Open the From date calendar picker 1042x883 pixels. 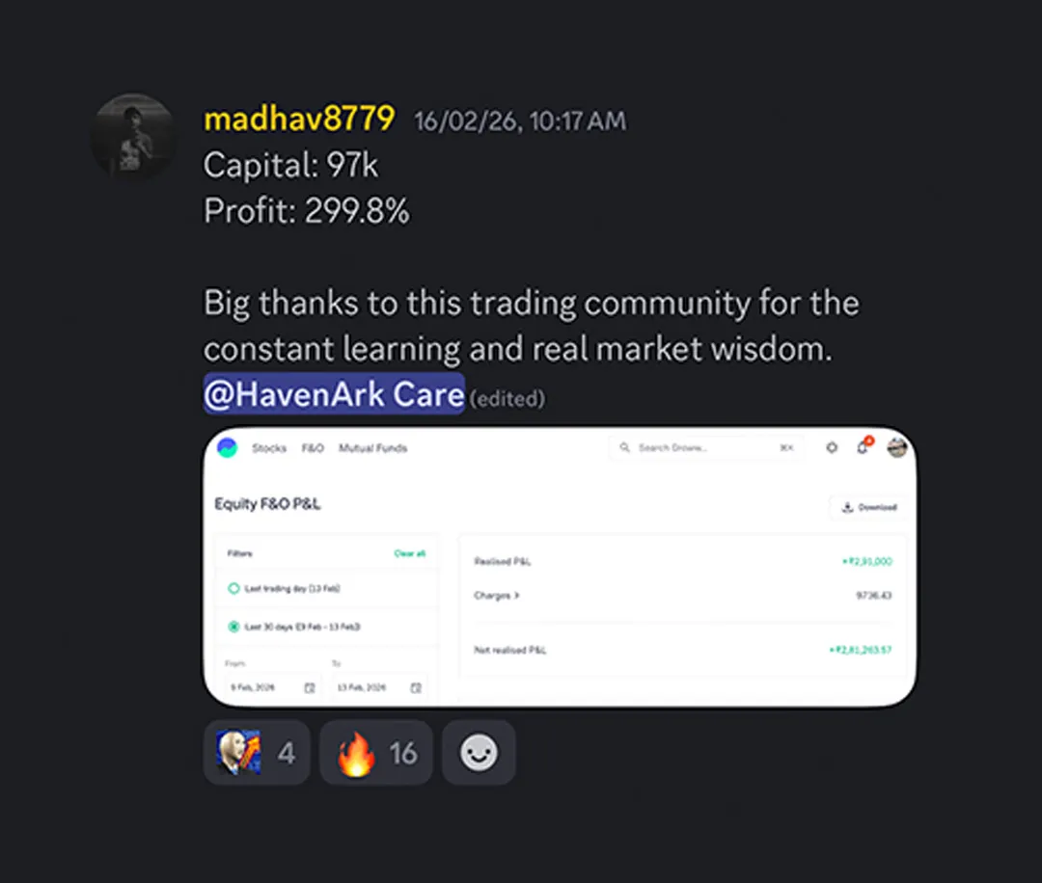coord(310,688)
